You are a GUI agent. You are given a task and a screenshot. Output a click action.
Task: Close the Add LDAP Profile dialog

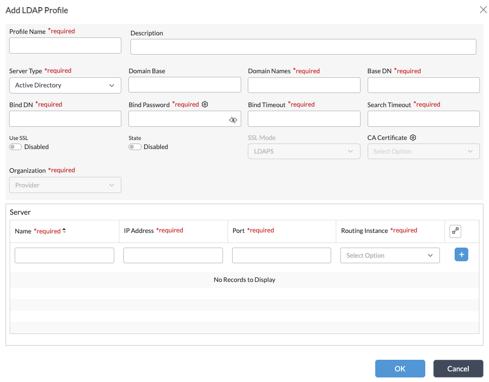click(x=483, y=10)
